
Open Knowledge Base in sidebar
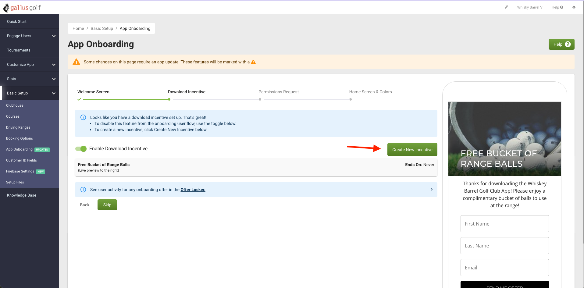[x=30, y=195]
